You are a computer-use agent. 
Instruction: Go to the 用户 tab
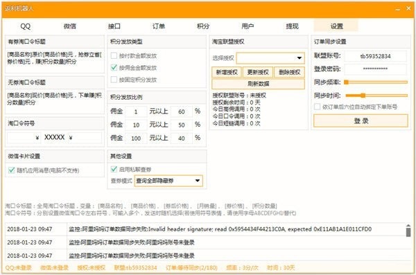[x=248, y=26]
